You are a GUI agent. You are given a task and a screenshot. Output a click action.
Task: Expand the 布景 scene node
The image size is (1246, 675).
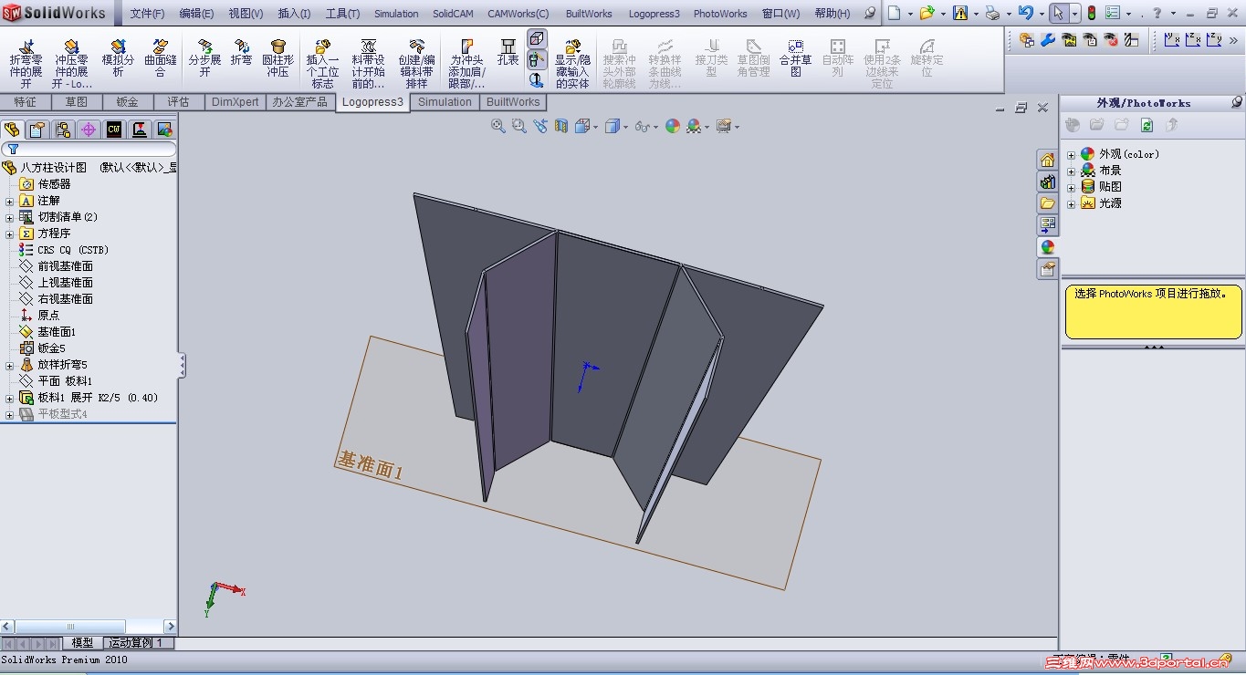click(x=1071, y=171)
